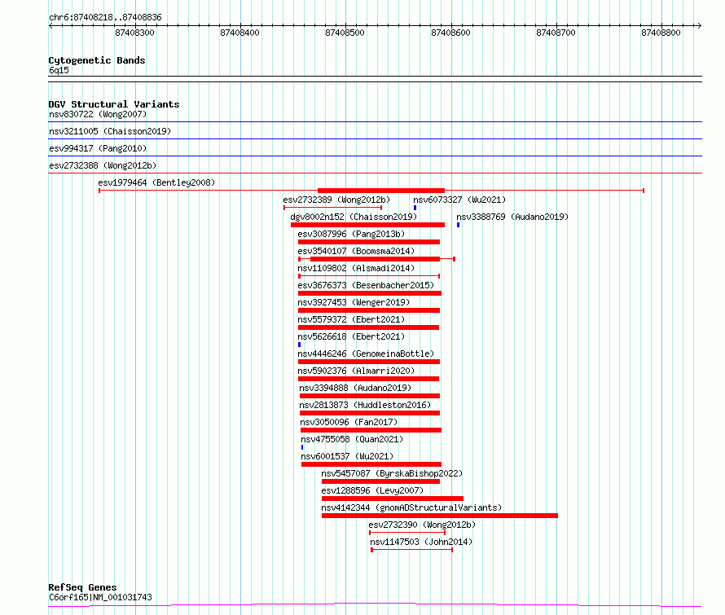725x615 pixels.
Task: Click the RefSeq Genes track title
Action: 82,587
